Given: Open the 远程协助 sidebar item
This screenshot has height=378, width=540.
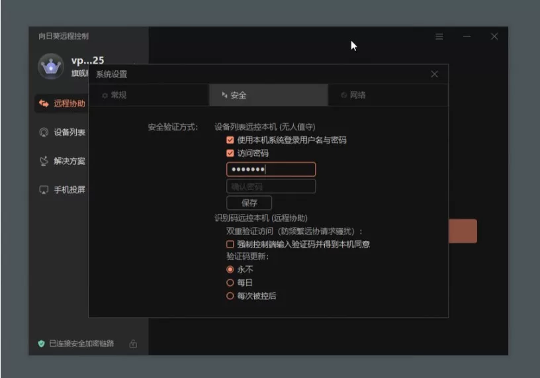Looking at the screenshot, I should pyautogui.click(x=62, y=103).
